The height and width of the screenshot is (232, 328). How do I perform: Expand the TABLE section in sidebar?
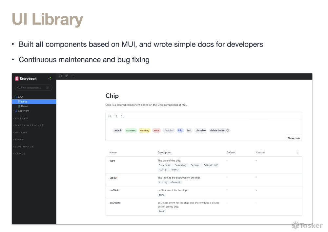[20, 154]
